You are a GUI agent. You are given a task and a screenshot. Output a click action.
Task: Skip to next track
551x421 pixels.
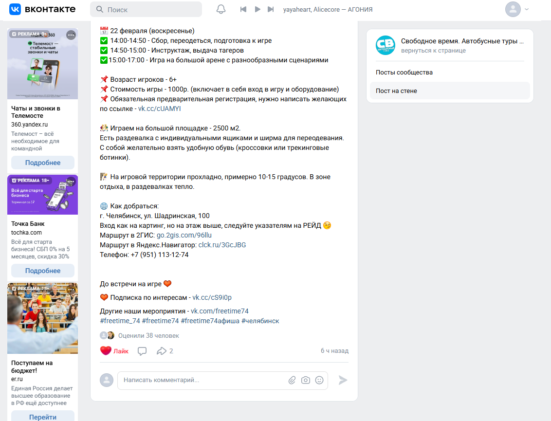click(x=271, y=9)
